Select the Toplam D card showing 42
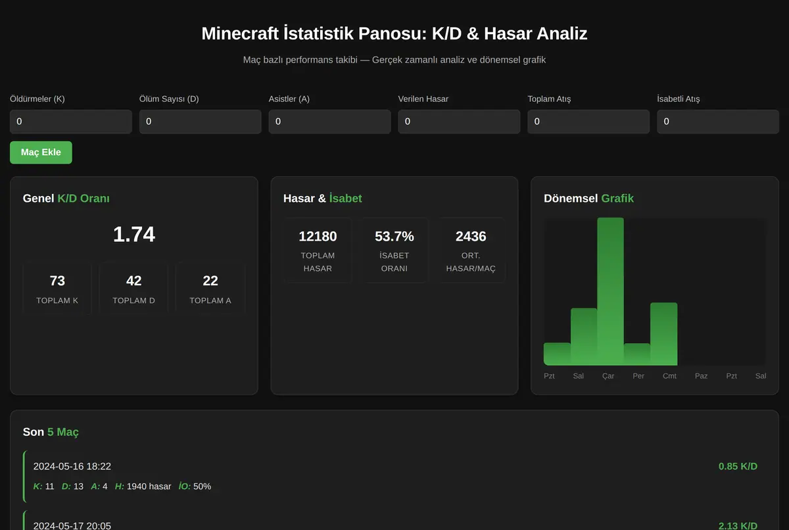This screenshot has height=530, width=789. coord(134,289)
